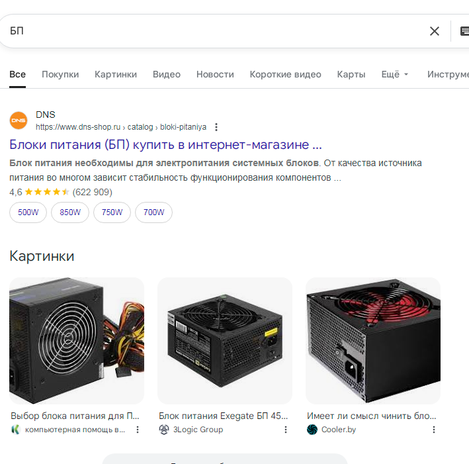The height and width of the screenshot is (464, 469).
Task: Open red fan power supply thumbnail
Action: coord(373,341)
